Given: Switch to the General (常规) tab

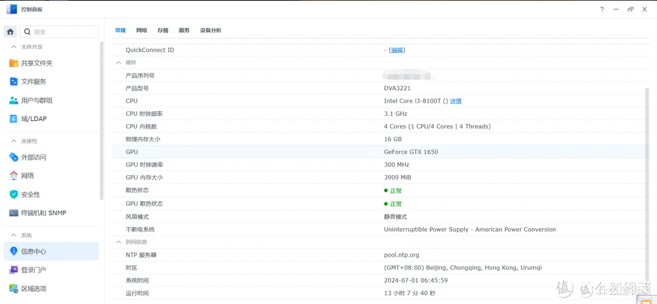Looking at the screenshot, I should pos(120,30).
